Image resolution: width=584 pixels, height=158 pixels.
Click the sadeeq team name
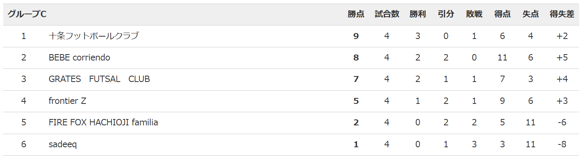pos(63,144)
